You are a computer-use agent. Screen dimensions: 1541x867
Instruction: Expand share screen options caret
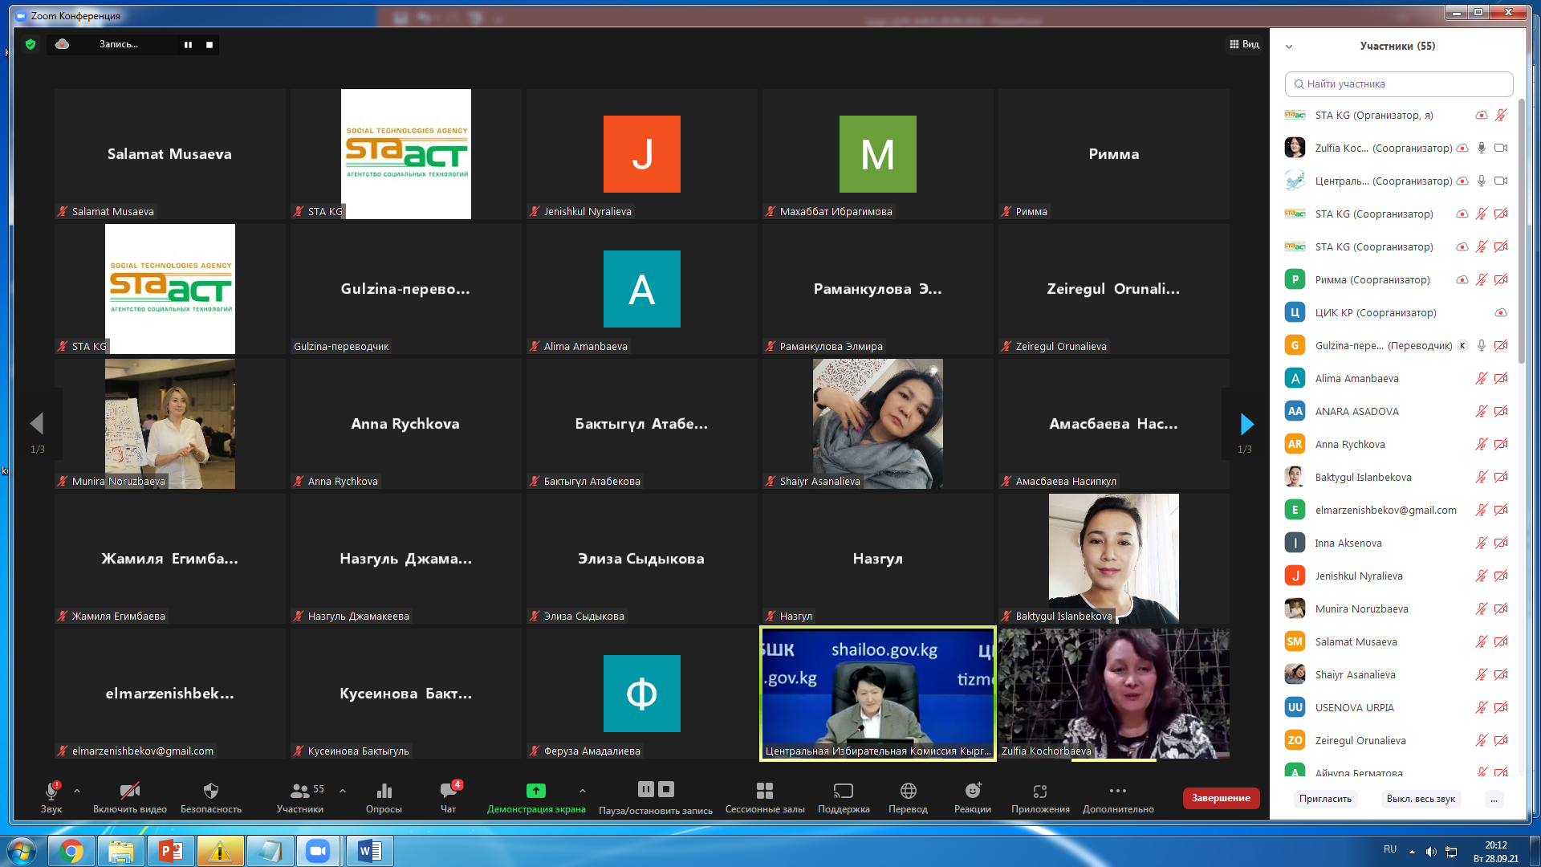click(x=583, y=791)
